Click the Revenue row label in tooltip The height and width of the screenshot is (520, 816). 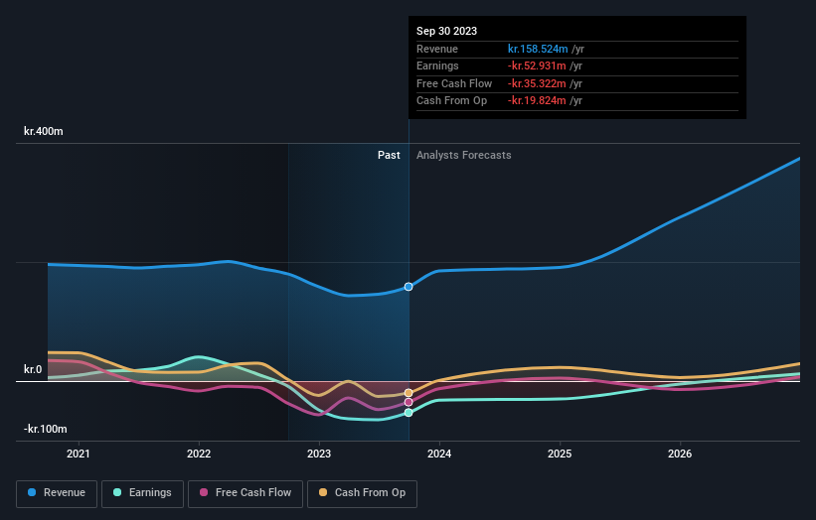coord(437,49)
